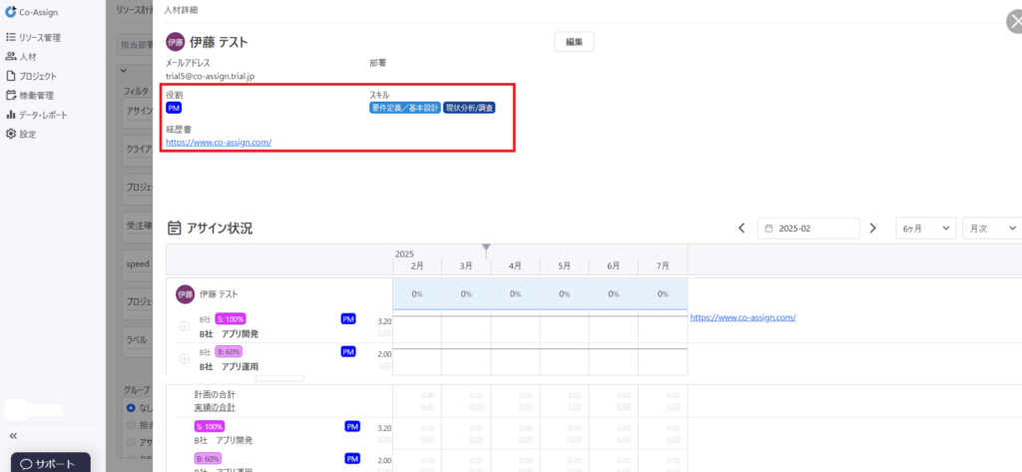The width and height of the screenshot is (1022, 472).
Task: Open データ・レポート in the sidebar
Action: click(37, 115)
